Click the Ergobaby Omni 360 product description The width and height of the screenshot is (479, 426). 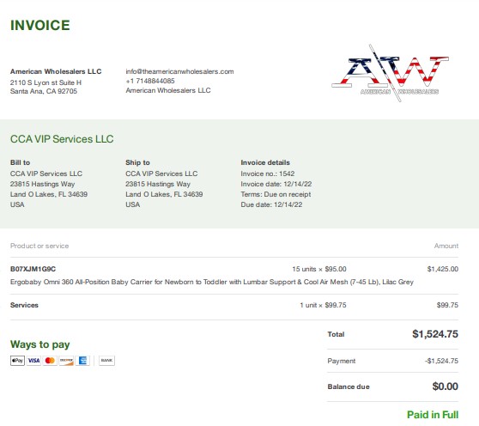[212, 282]
